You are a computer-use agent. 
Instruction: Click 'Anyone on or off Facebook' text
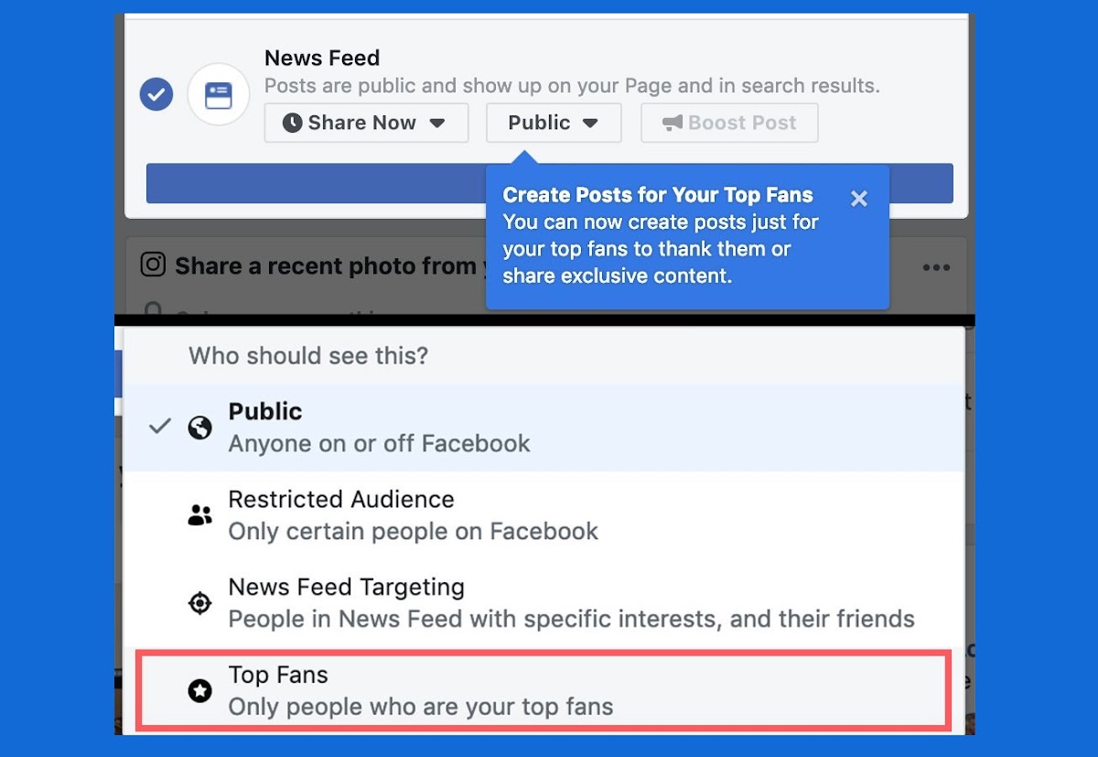(379, 444)
